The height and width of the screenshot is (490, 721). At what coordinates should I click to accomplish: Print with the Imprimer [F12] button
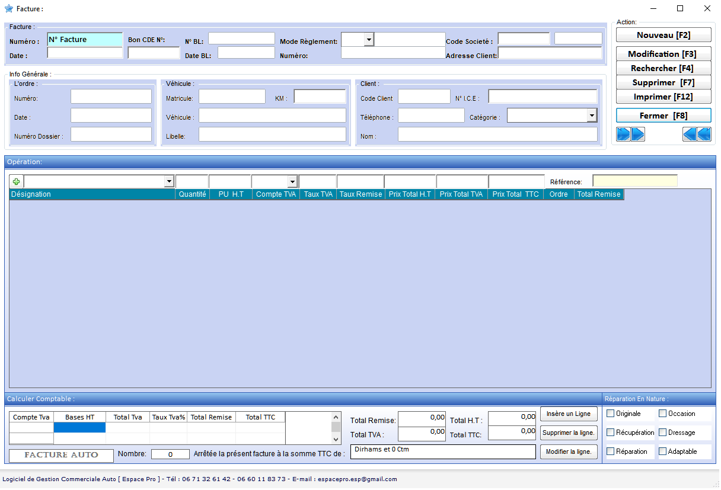(663, 97)
